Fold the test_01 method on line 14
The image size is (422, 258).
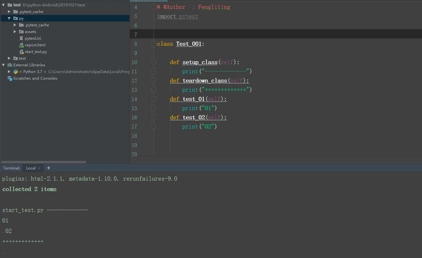[x=154, y=99]
